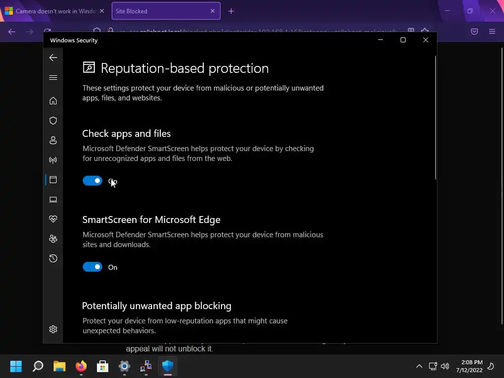This screenshot has height=378, width=504.
Task: Maximize the Windows Security window
Action: coord(403,40)
